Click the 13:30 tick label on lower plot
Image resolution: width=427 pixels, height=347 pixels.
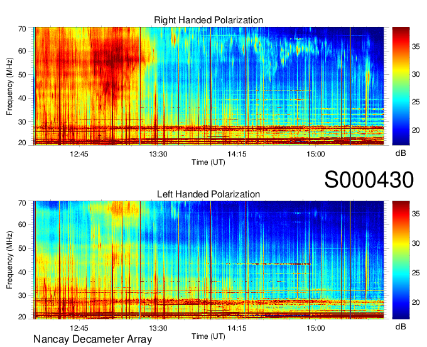(158, 328)
